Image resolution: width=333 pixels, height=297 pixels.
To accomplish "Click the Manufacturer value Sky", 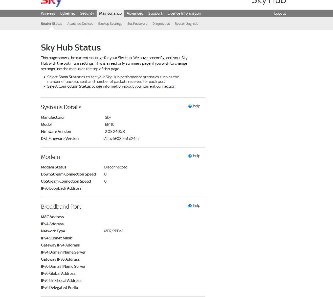I will point(108,117).
